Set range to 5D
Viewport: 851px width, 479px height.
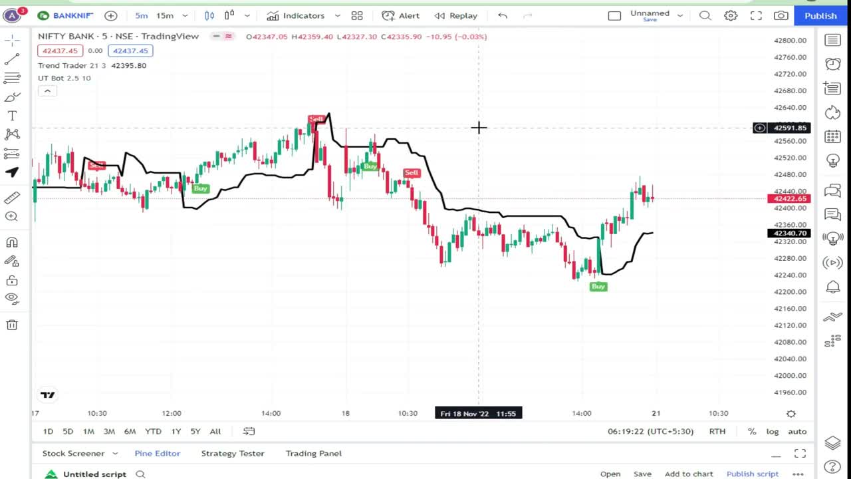click(68, 431)
